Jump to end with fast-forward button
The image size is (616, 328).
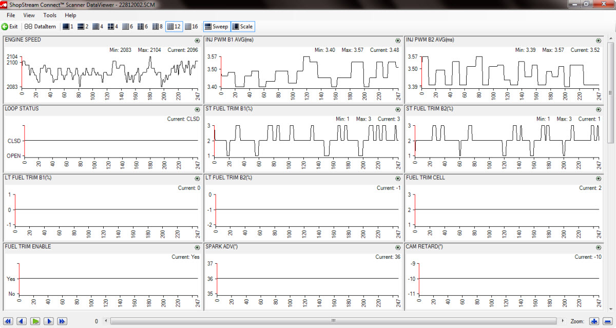pos(62,321)
